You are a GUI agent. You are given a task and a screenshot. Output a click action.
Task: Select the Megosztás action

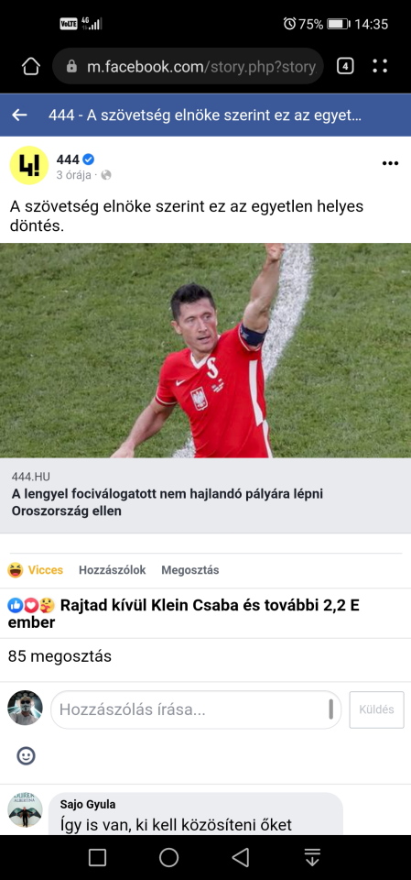point(190,570)
